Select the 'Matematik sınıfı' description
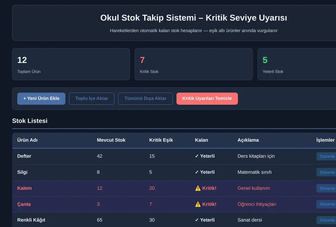The image size is (336, 227). (255, 172)
